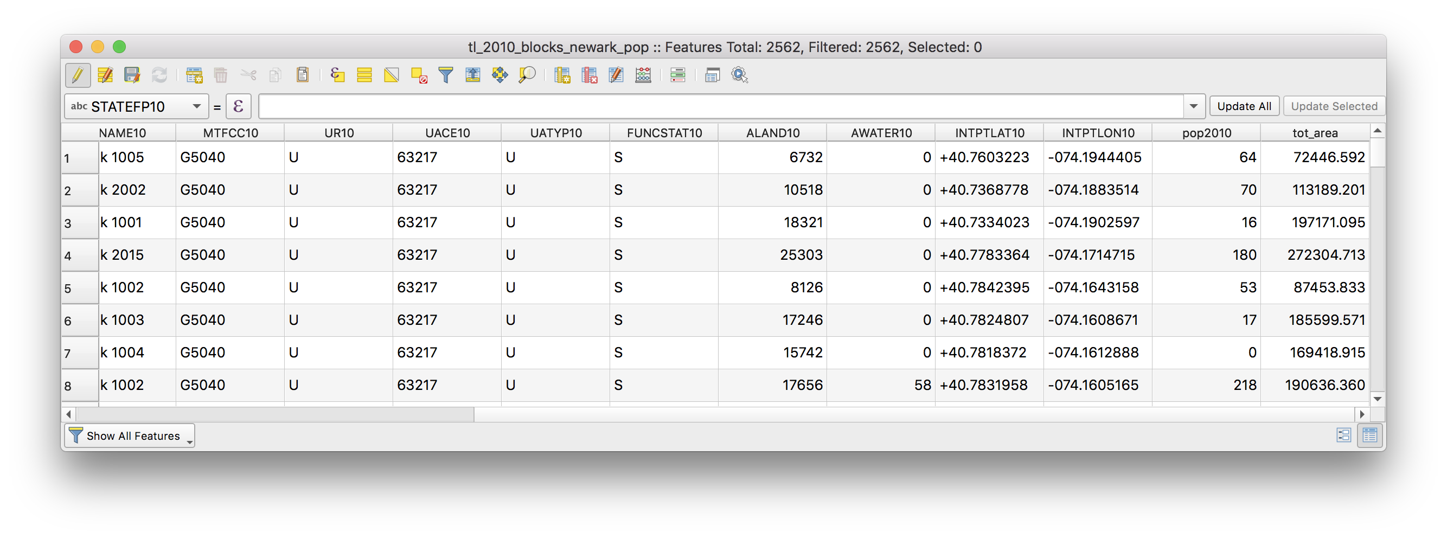Click the Invert selection icon
The width and height of the screenshot is (1447, 538).
392,75
